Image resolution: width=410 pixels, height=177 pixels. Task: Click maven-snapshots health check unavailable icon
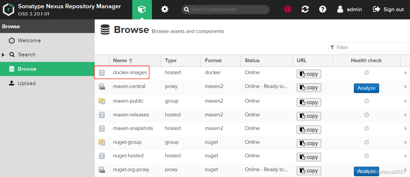[366, 128]
